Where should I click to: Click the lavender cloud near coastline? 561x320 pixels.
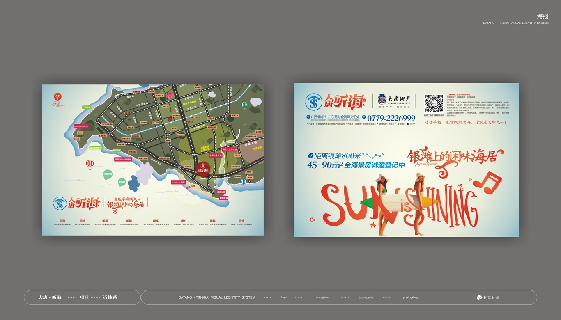(x=144, y=174)
